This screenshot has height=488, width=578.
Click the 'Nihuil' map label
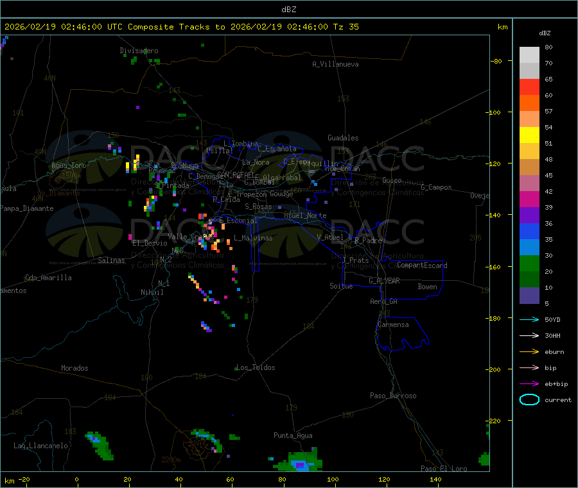[x=152, y=292]
